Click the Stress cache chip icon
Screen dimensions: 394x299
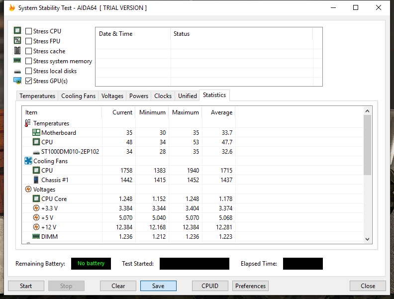(17, 51)
